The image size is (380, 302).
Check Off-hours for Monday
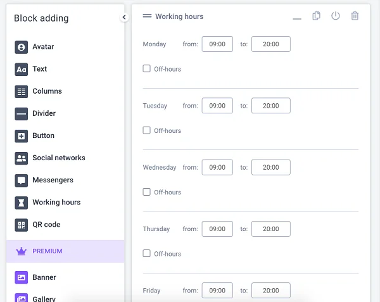click(x=147, y=68)
